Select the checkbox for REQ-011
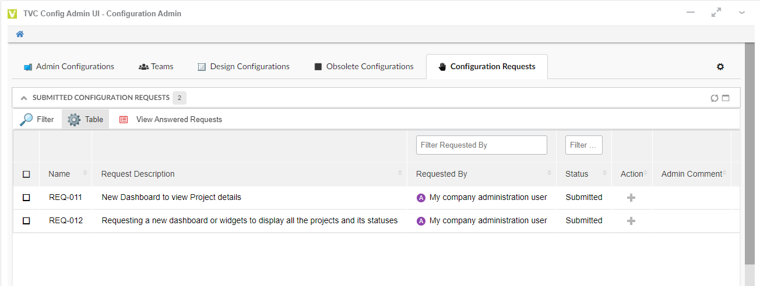760x286 pixels. [x=26, y=198]
